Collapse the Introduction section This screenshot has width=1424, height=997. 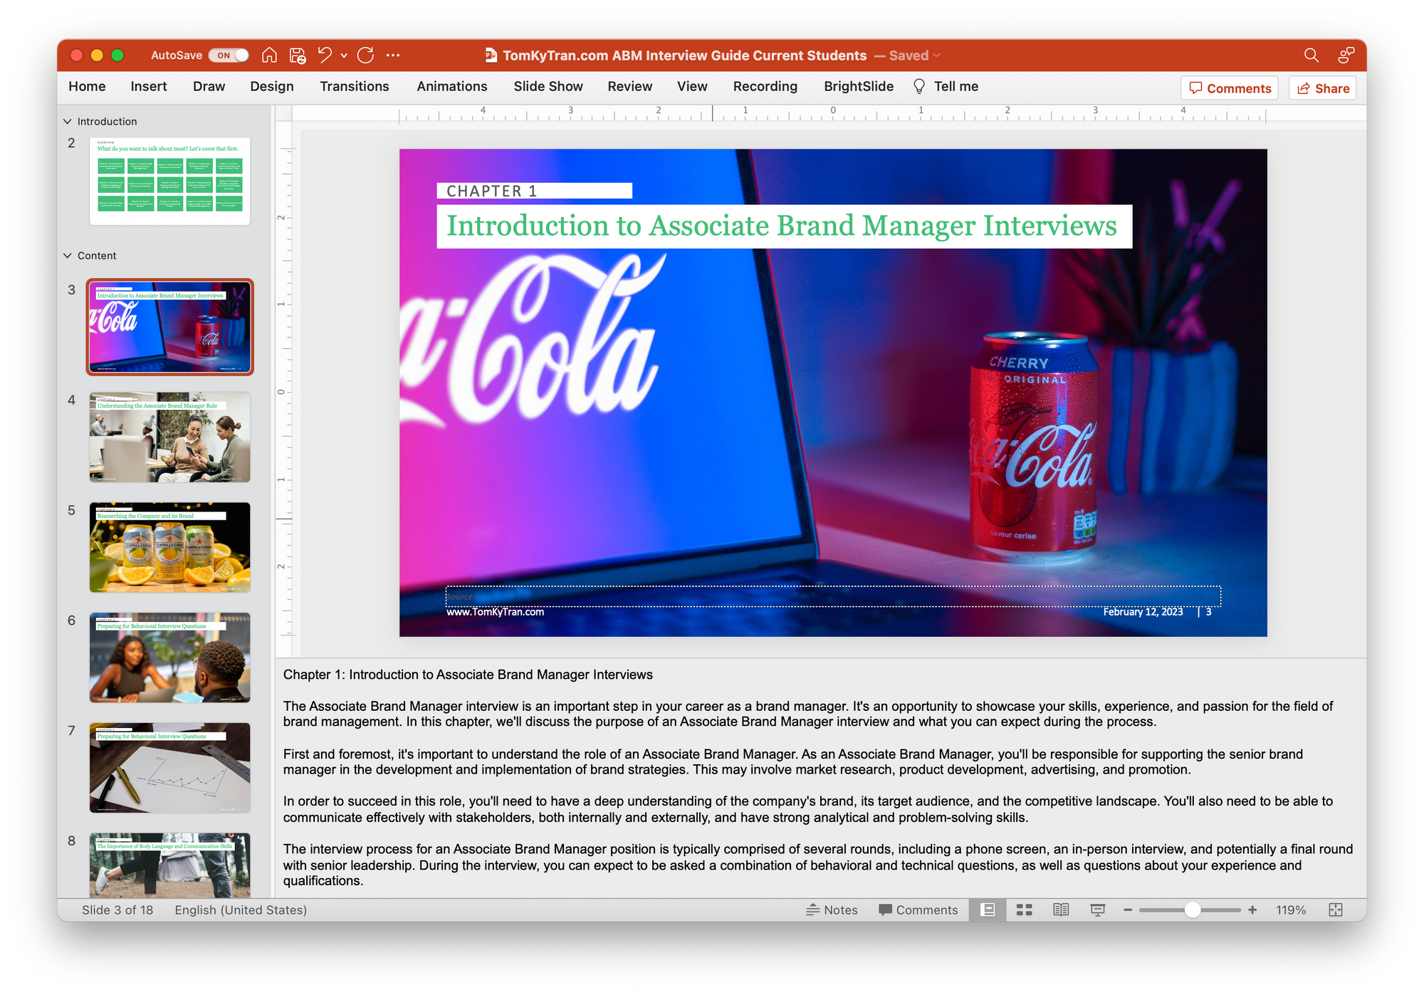68,122
